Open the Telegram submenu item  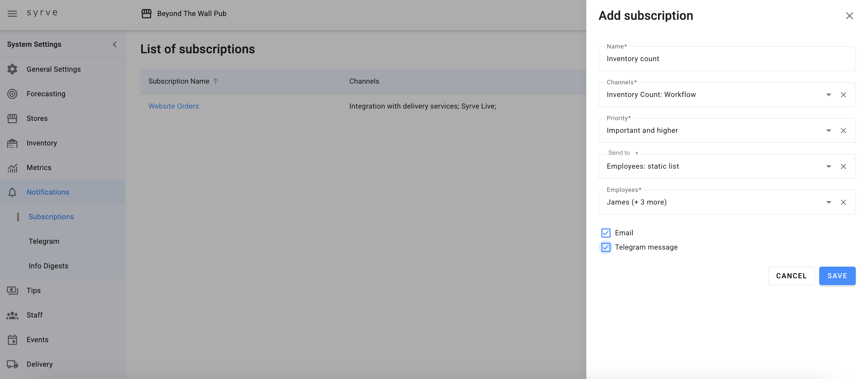44,241
